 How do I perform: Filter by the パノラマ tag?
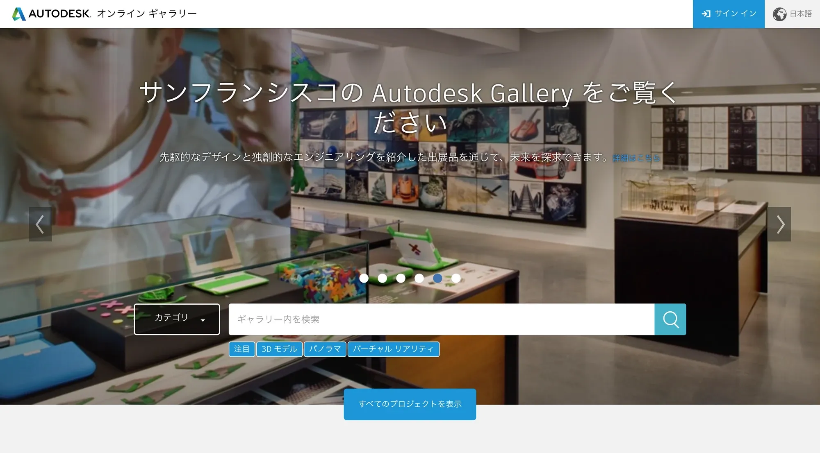pyautogui.click(x=325, y=349)
